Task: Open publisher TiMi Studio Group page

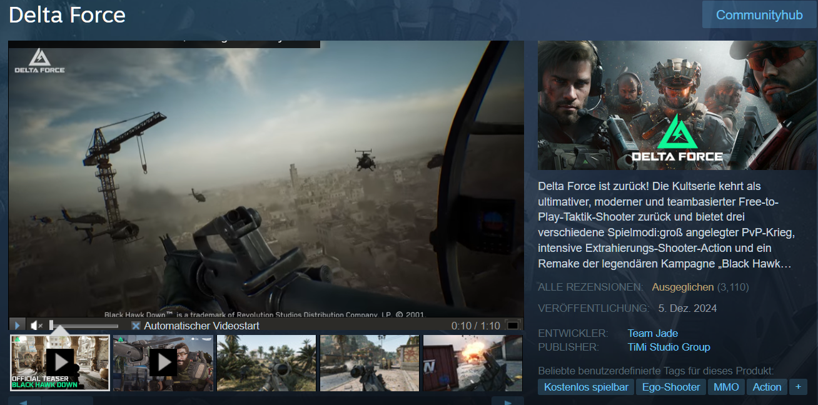Action: pos(669,347)
